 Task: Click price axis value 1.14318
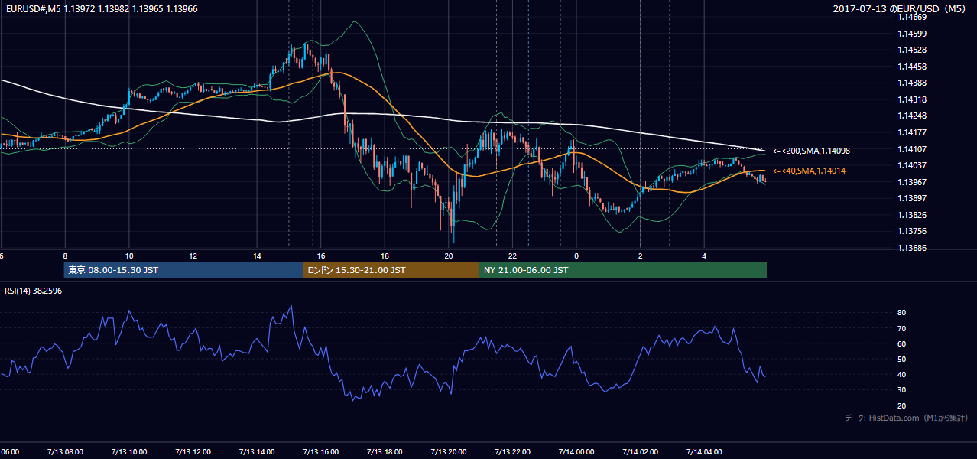click(912, 99)
